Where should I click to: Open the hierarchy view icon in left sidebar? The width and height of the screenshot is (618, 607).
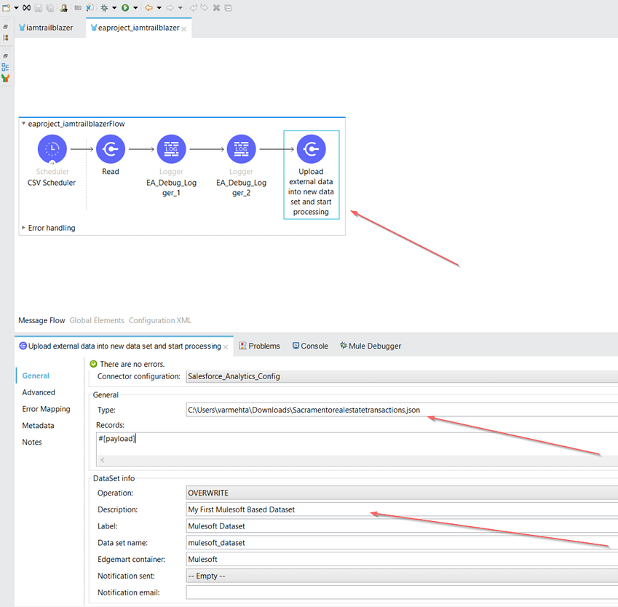(x=6, y=38)
